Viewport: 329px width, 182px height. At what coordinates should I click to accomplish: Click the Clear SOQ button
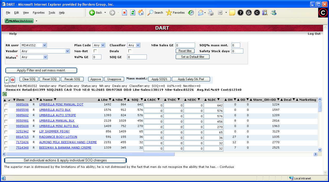(29, 79)
